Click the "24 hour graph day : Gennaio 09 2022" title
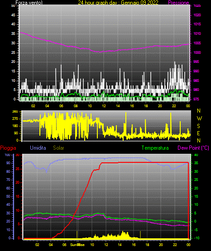The image size is (211, 251). [x=118, y=2]
